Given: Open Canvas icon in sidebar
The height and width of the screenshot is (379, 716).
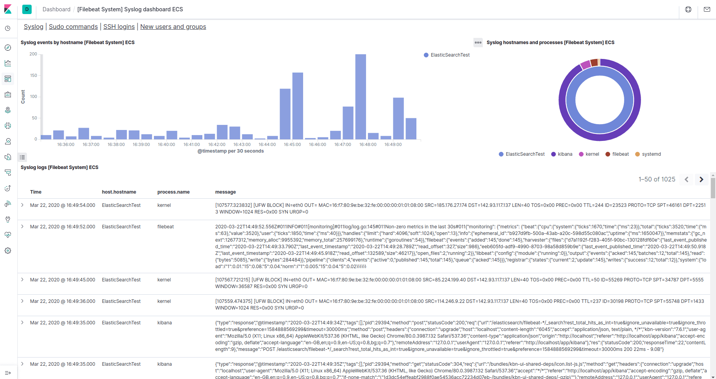Looking at the screenshot, I should (x=8, y=94).
